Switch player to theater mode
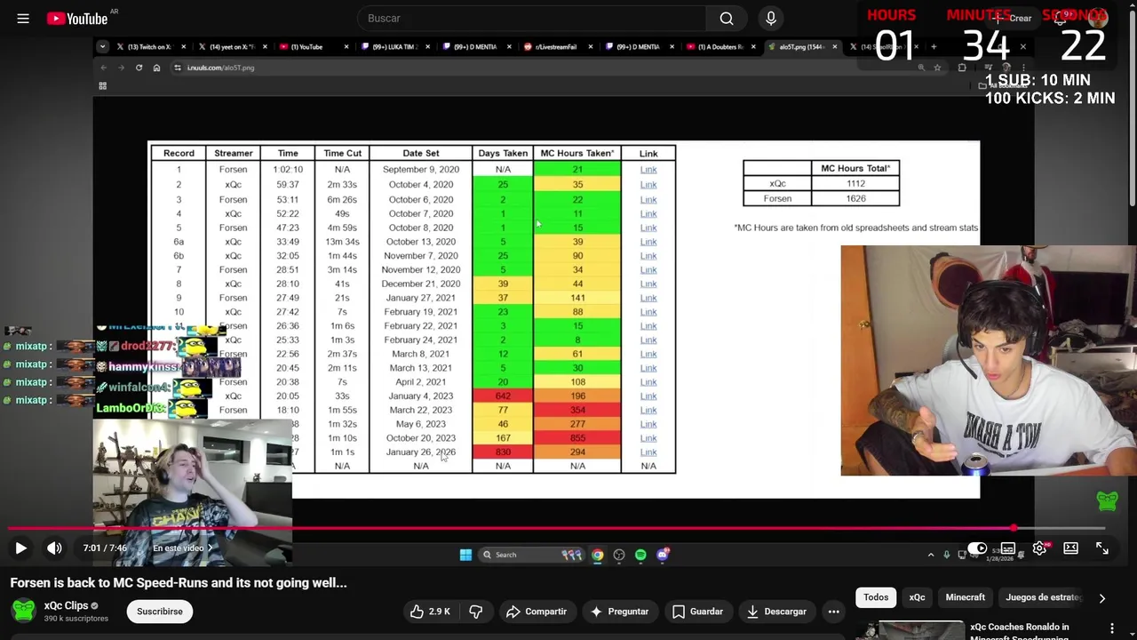This screenshot has height=640, width=1137. [x=1070, y=548]
